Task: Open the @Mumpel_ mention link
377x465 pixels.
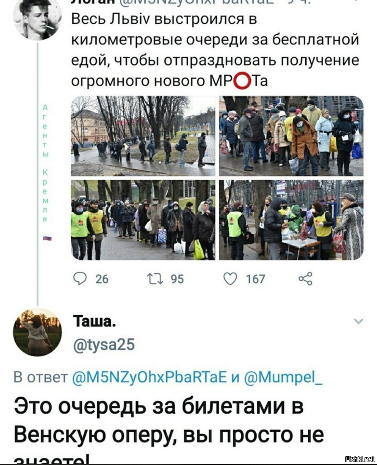Action: 283,377
